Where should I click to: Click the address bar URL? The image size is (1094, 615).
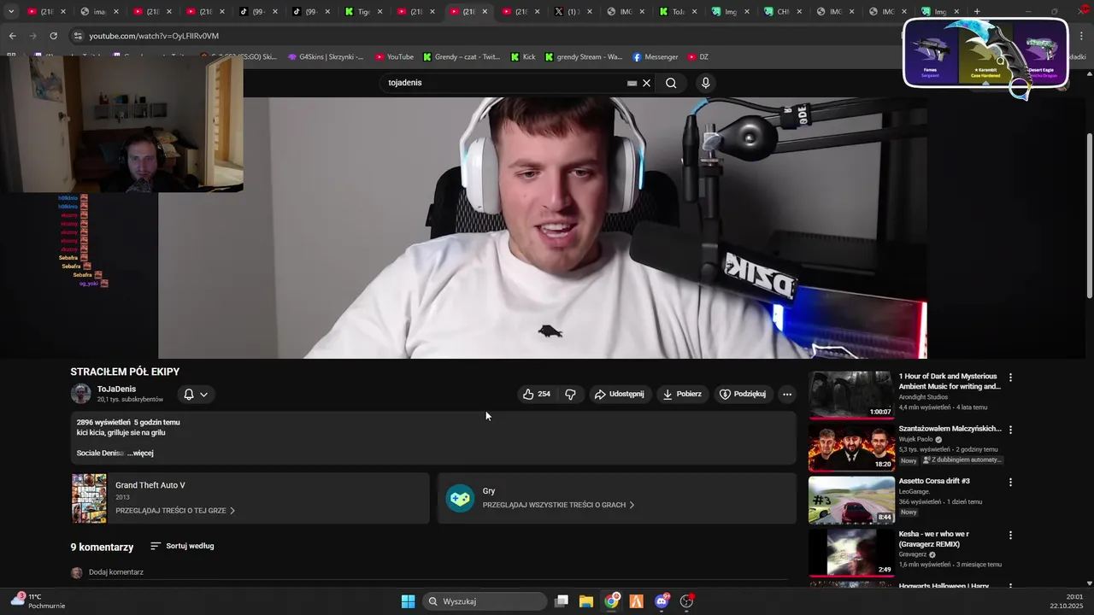pyautogui.click(x=154, y=36)
